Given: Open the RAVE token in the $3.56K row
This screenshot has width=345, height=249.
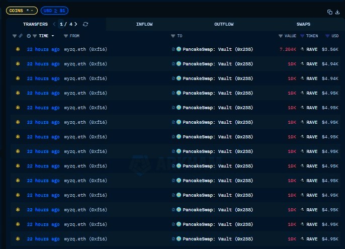Looking at the screenshot, I should coord(312,49).
